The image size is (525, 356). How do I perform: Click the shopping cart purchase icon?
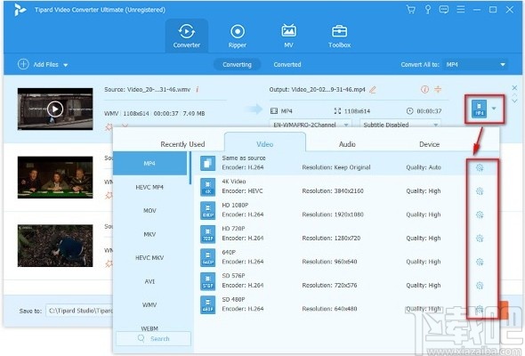tap(410, 10)
